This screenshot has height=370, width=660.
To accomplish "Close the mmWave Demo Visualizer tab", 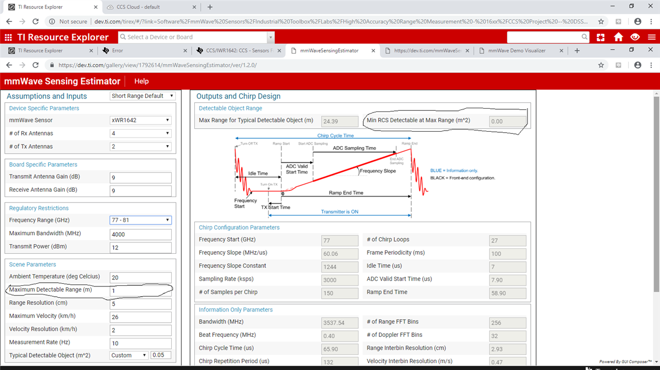I will tap(562, 50).
